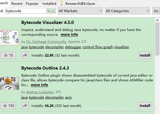The width and height of the screenshot is (160, 114).
Task: Click the search magnifier icon in the find field
Action: [x=48, y=11]
